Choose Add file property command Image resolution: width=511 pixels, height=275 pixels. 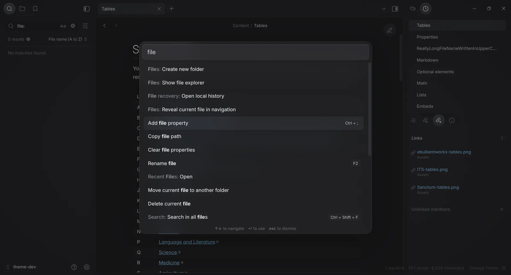click(x=253, y=123)
